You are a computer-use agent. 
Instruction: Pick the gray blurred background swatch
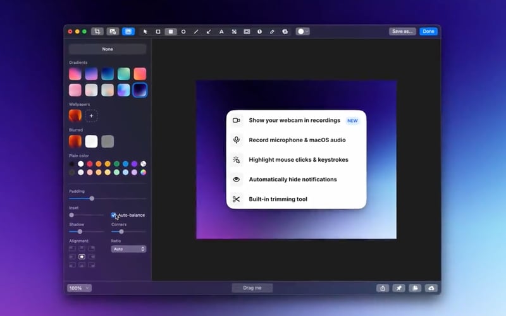[108, 141]
